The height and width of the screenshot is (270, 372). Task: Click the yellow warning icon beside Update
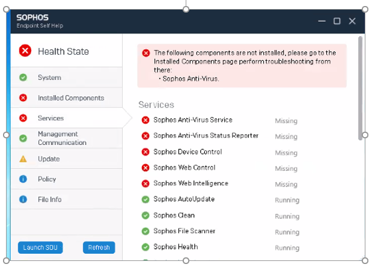click(x=23, y=159)
